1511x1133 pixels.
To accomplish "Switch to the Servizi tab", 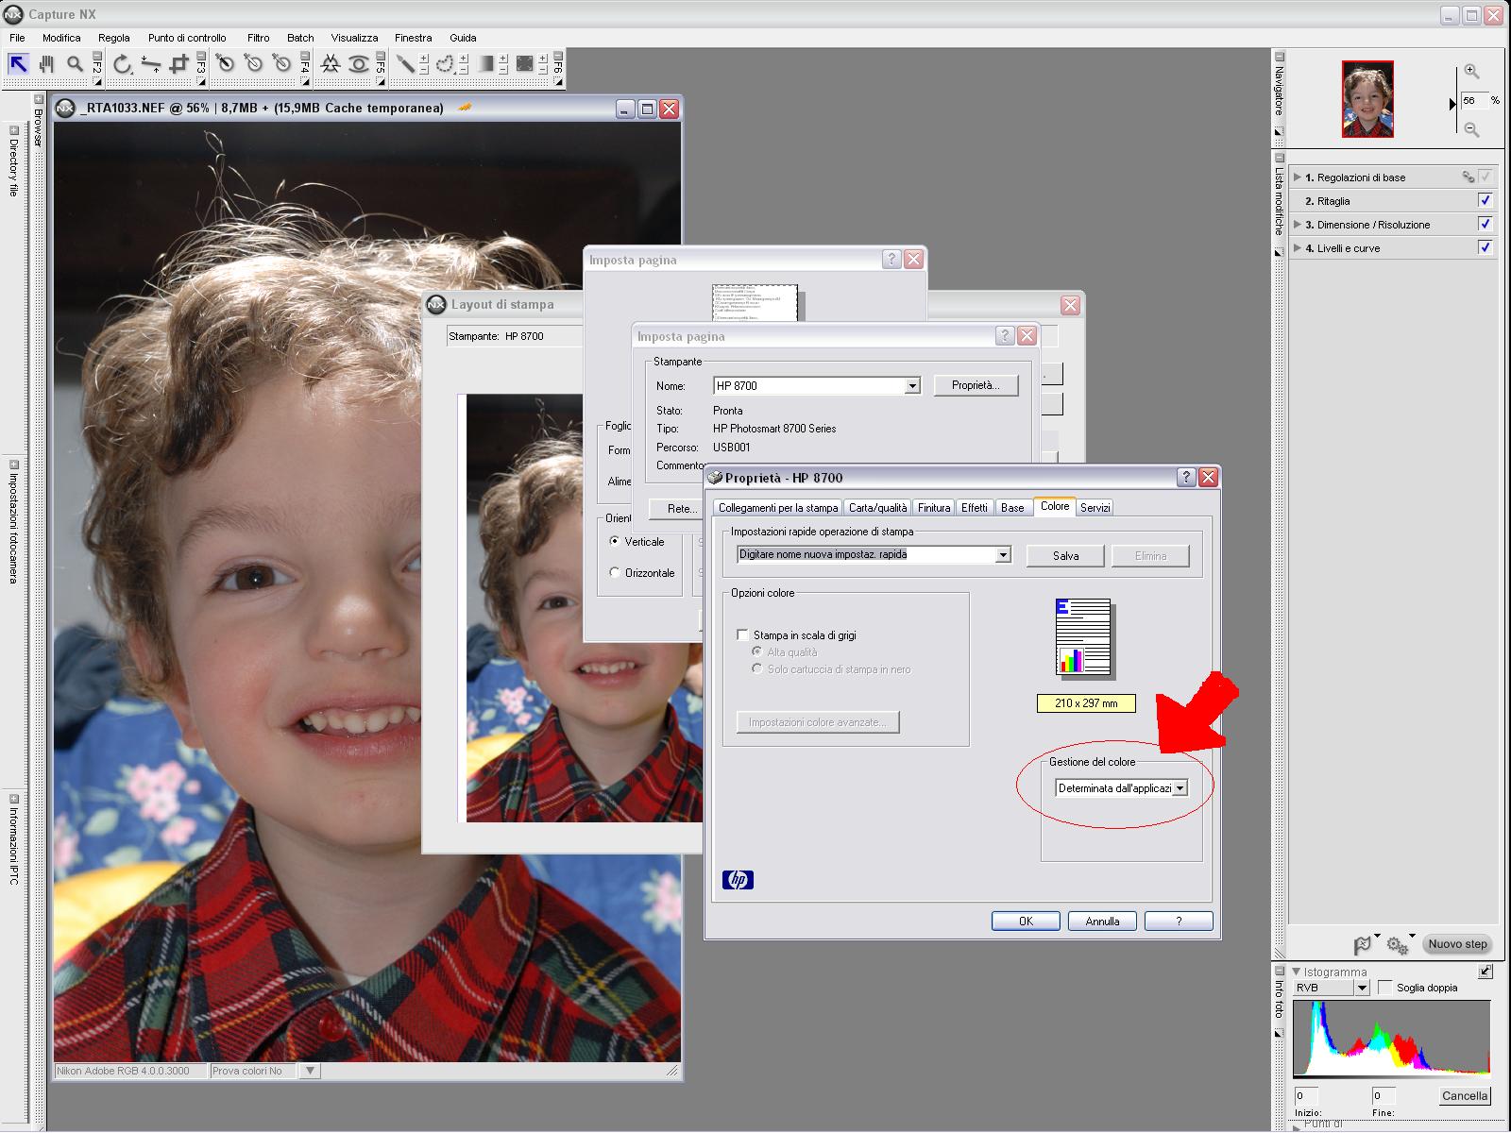I will (x=1095, y=508).
